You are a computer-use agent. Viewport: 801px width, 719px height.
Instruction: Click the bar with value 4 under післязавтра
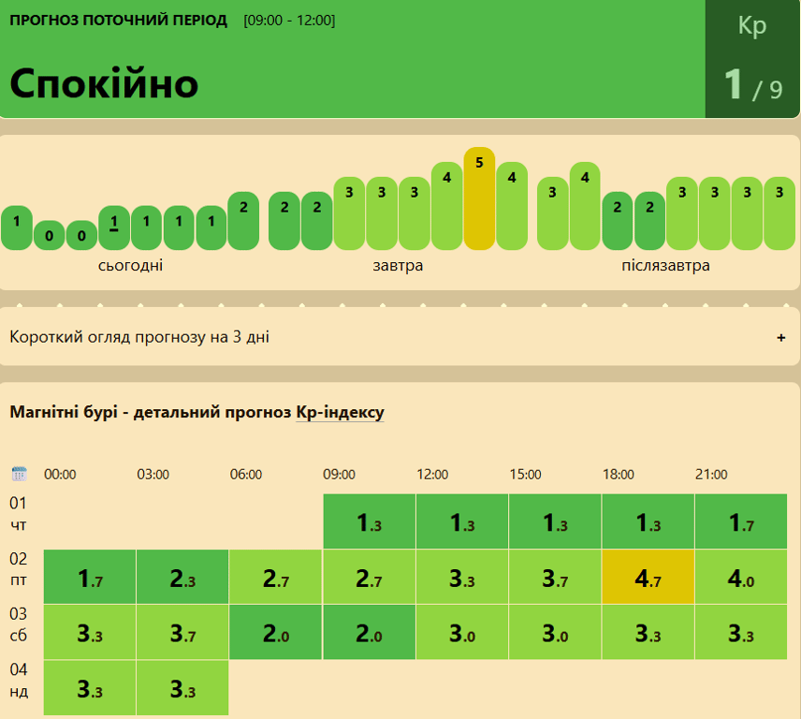click(585, 206)
